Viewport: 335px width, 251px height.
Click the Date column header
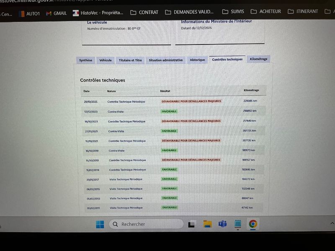[87, 91]
